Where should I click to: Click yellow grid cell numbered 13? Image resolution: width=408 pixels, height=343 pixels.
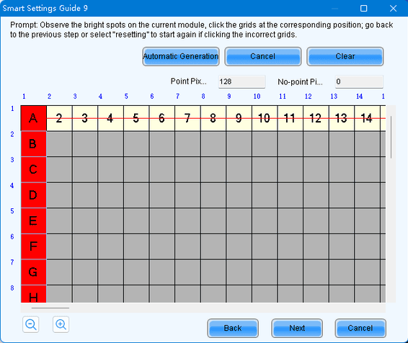click(342, 118)
